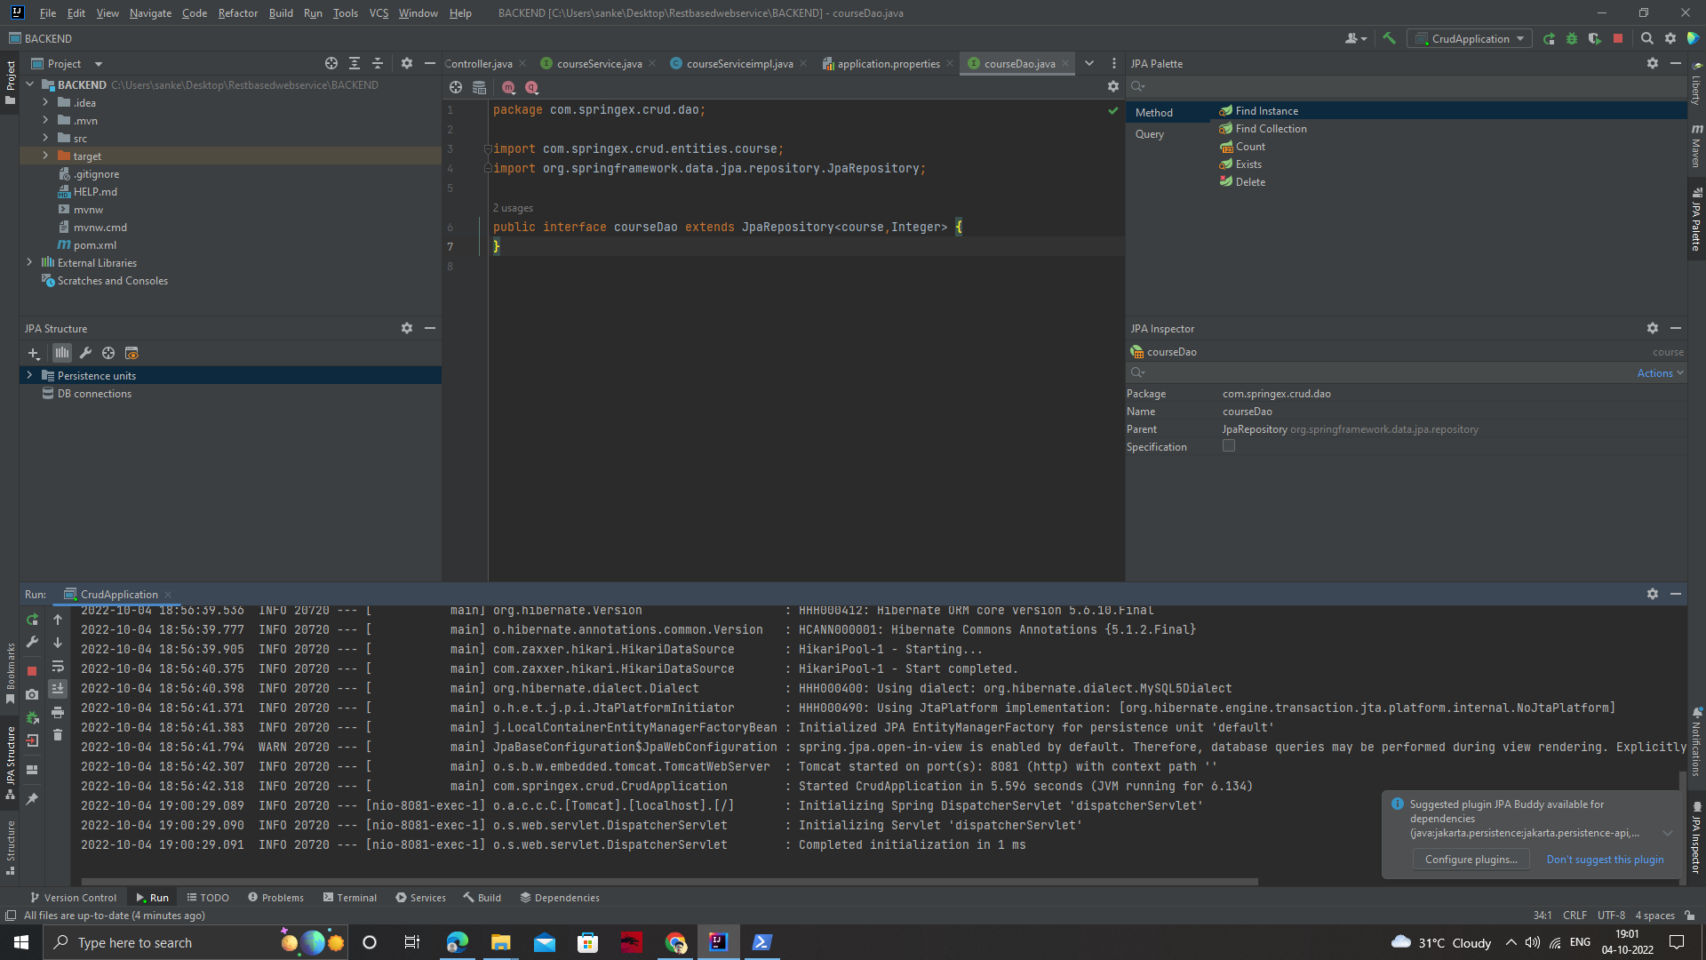Viewport: 1706px width, 960px height.
Task: Click Windows taskbar search box
Action: (195, 942)
